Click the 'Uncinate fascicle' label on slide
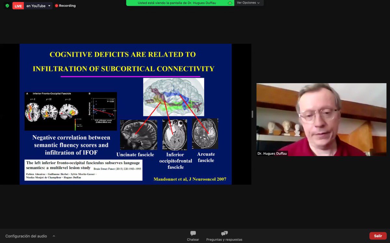 point(135,155)
